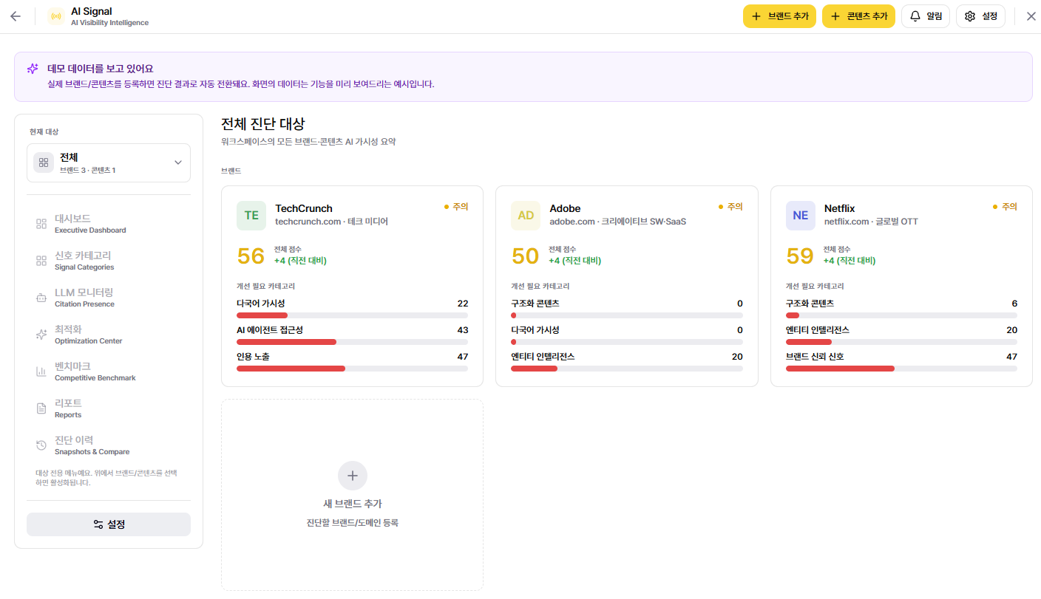Click the 주의 status on Adobe card
Image resolution: width=1041 pixels, height=599 pixels.
[x=730, y=207]
